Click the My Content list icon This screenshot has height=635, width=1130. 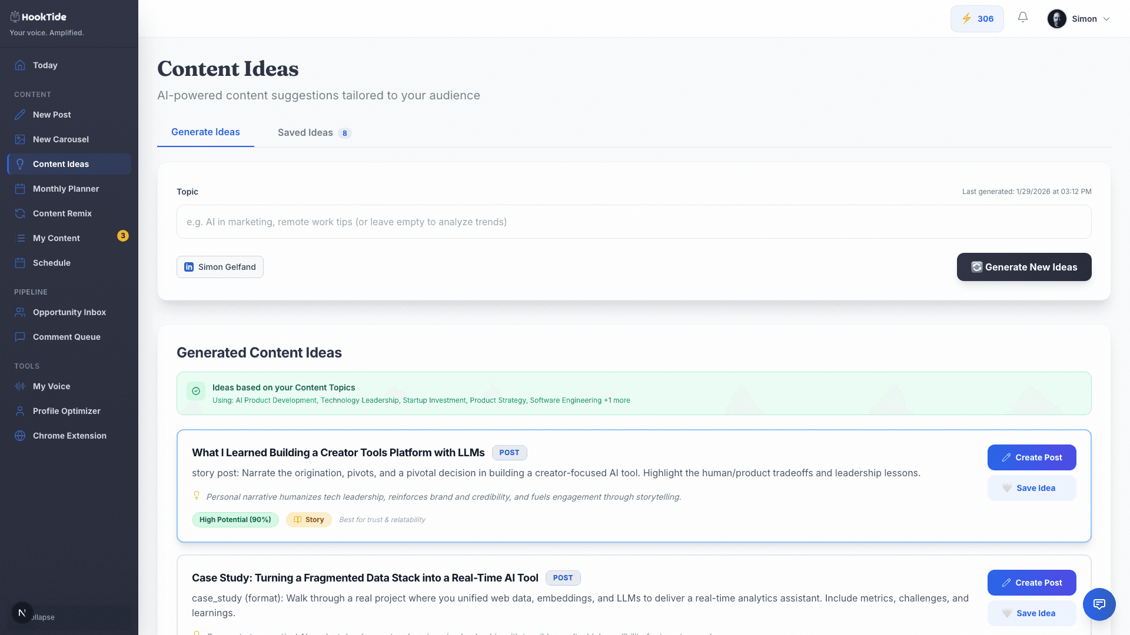20,238
